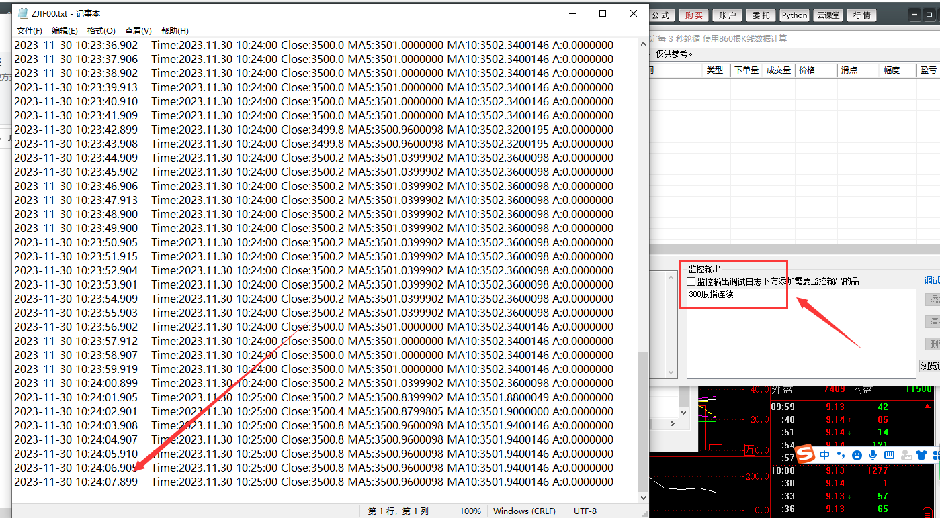940x518 pixels.
Task: Click Notepad vertical scrollbar down arrow
Action: (x=643, y=497)
